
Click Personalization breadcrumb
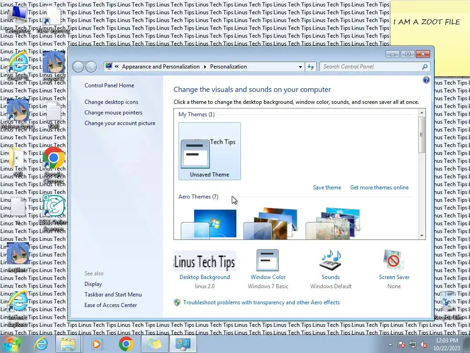pyautogui.click(x=229, y=67)
